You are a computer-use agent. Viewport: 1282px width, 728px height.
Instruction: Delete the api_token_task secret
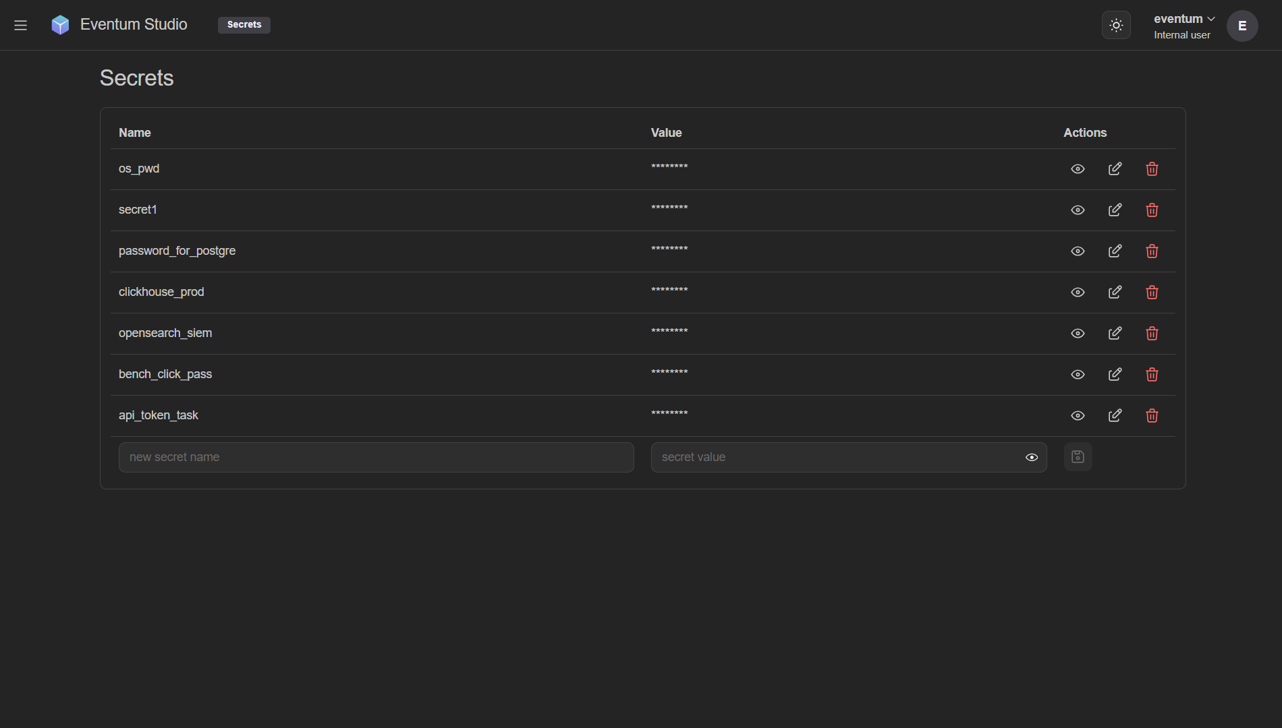tap(1152, 416)
